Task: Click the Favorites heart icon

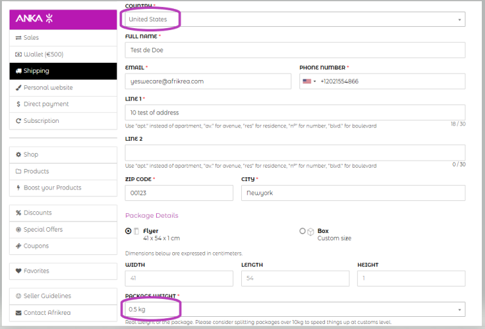Action: (19, 271)
